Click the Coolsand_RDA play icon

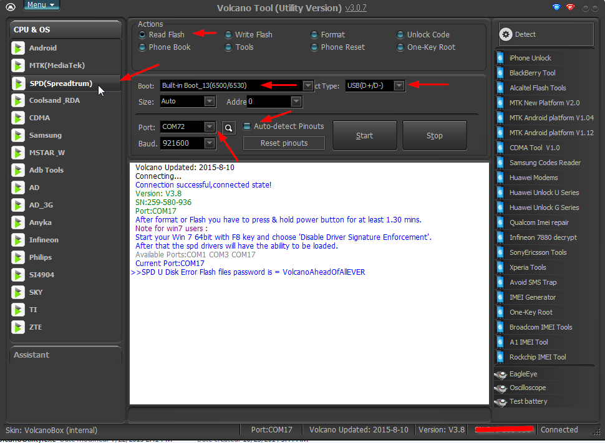pos(17,101)
